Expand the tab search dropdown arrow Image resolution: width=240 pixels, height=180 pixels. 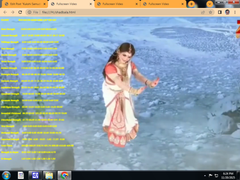pos(210,4)
